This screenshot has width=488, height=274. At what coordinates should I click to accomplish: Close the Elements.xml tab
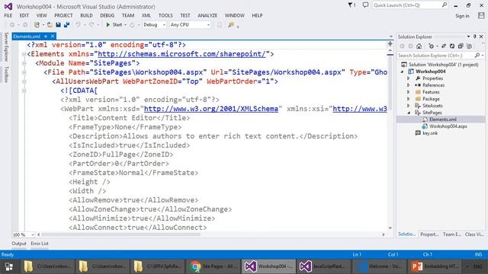click(x=53, y=37)
